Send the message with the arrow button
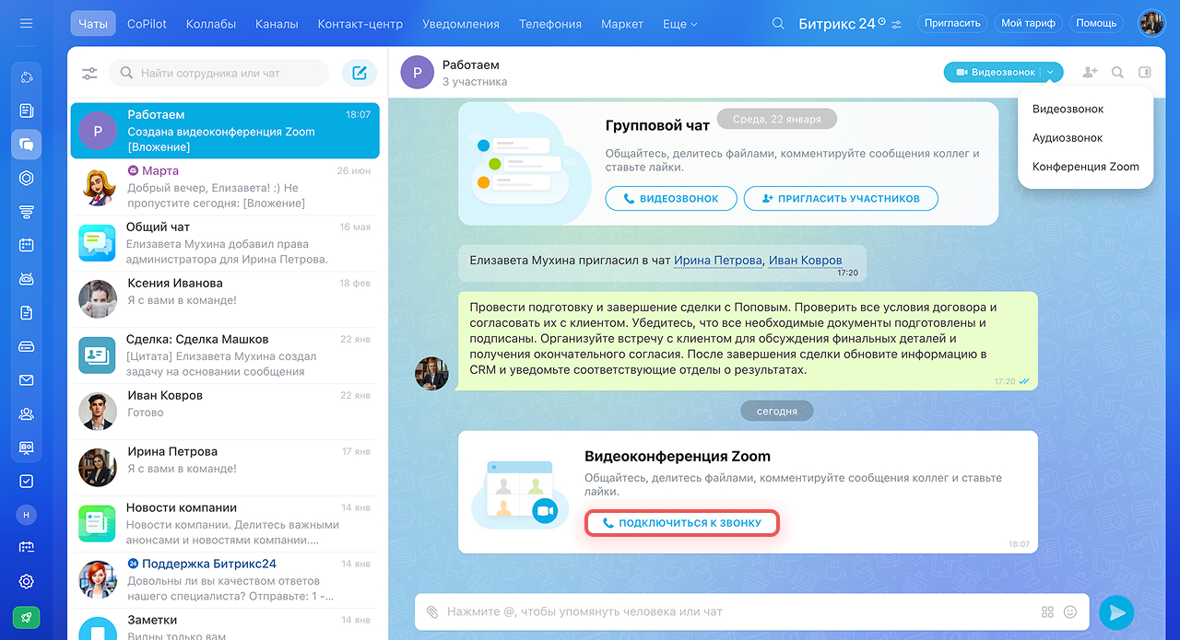The image size is (1180, 640). (1116, 612)
